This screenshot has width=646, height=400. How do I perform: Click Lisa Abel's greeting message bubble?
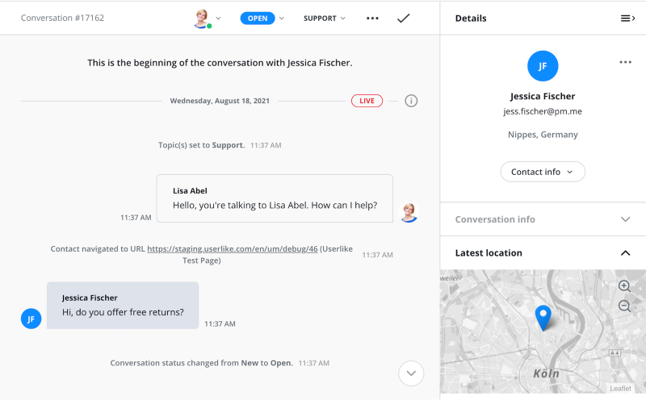(275, 198)
